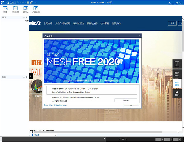Screen dimensions: 184x142
Task: Click the quick-access Open folder icon
Action: pos(11,2)
